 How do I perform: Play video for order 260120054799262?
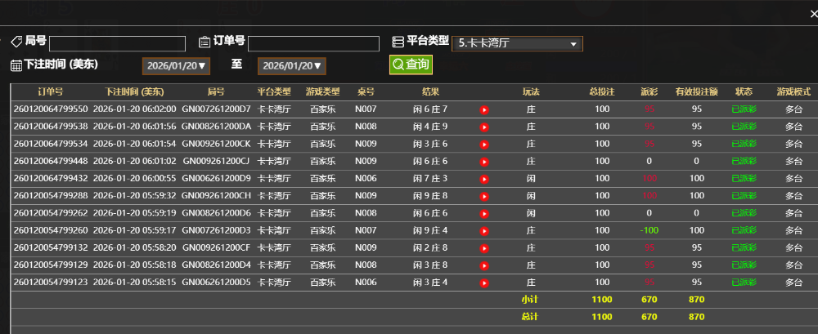484,214
